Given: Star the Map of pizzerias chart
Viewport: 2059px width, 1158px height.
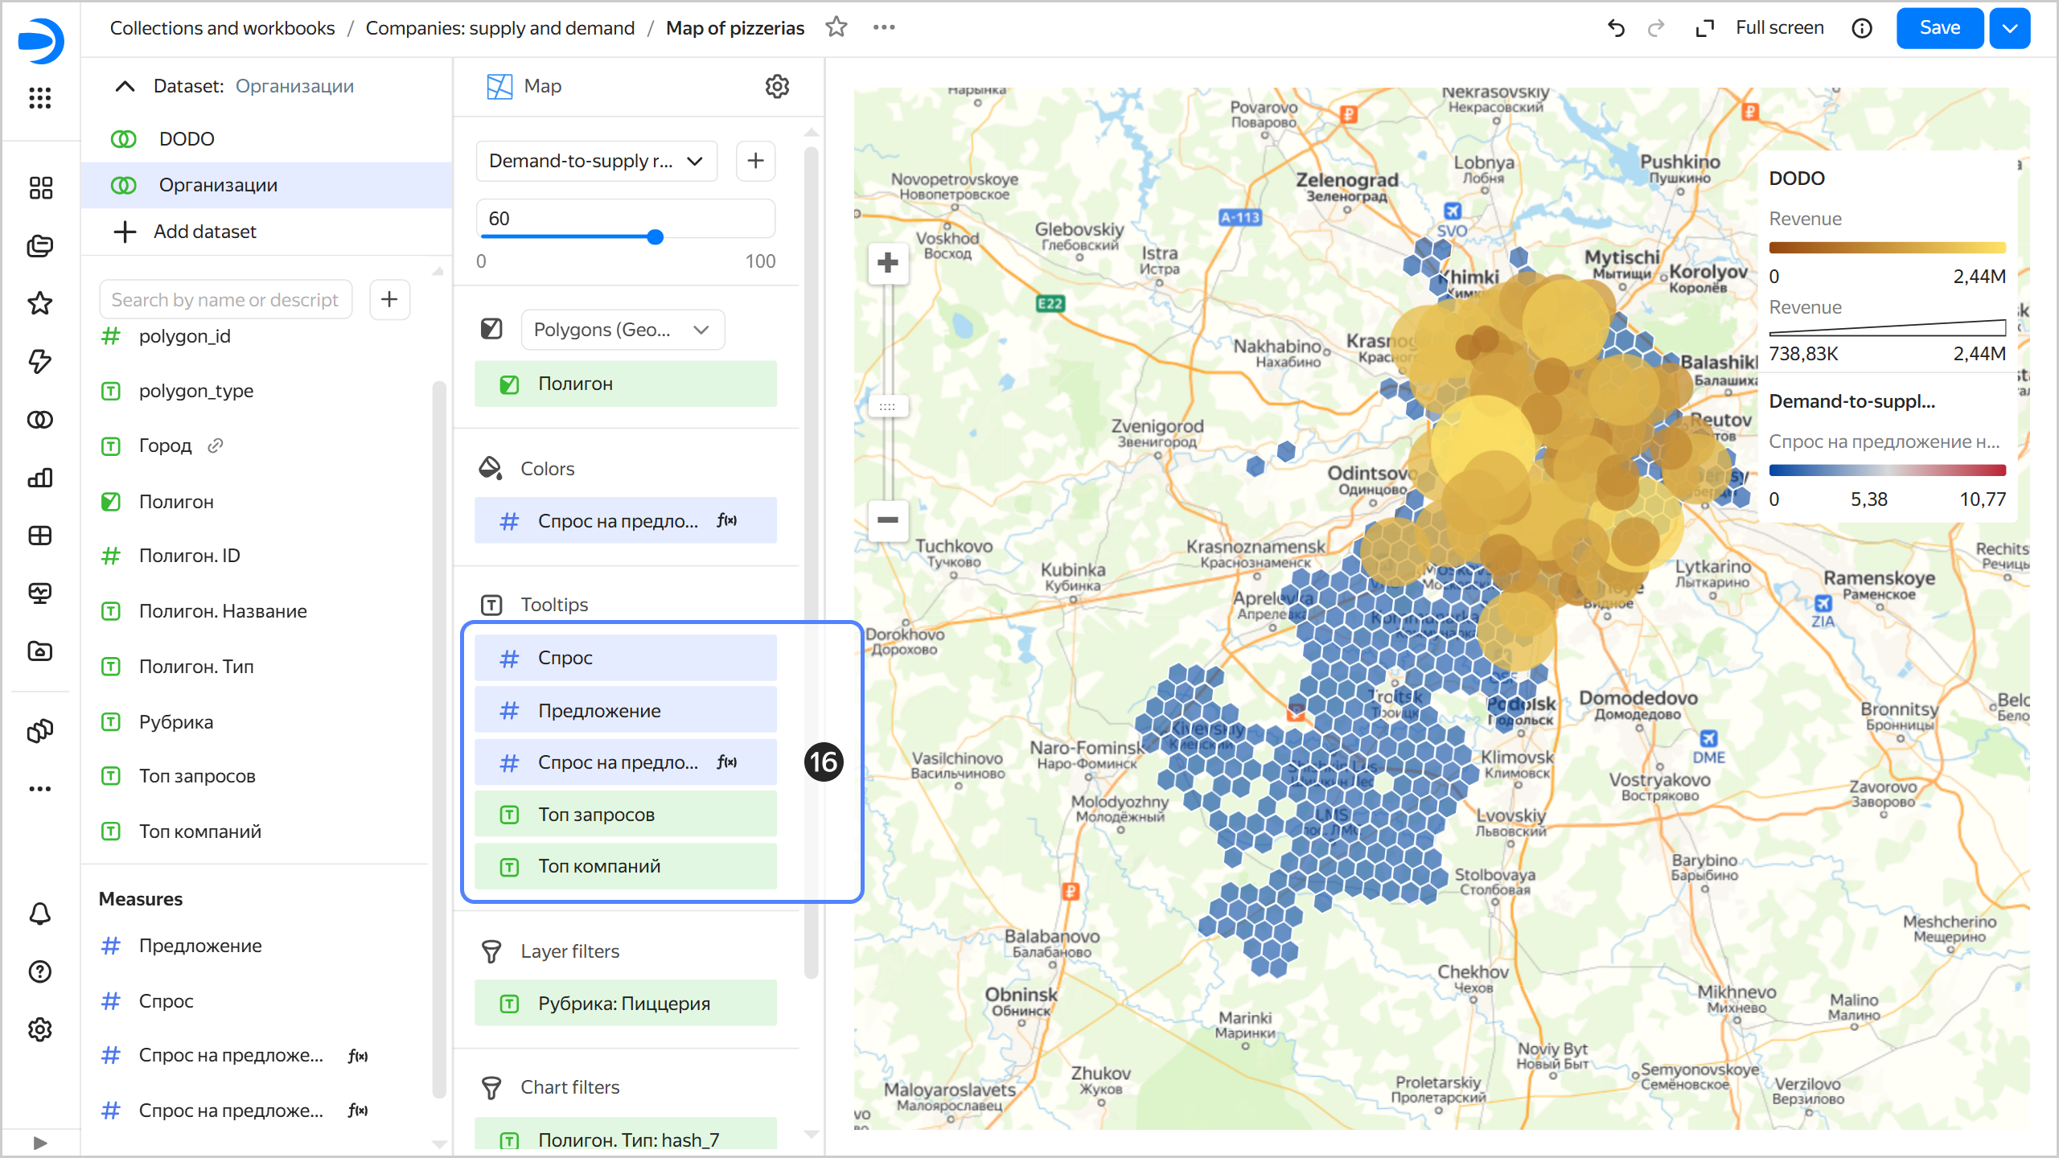Looking at the screenshot, I should point(836,27).
